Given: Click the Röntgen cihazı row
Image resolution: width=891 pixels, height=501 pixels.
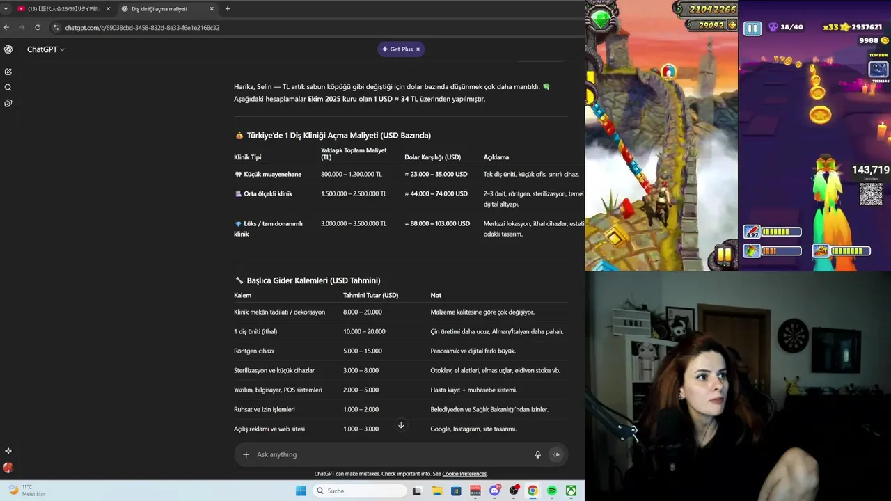Looking at the screenshot, I should coord(400,351).
